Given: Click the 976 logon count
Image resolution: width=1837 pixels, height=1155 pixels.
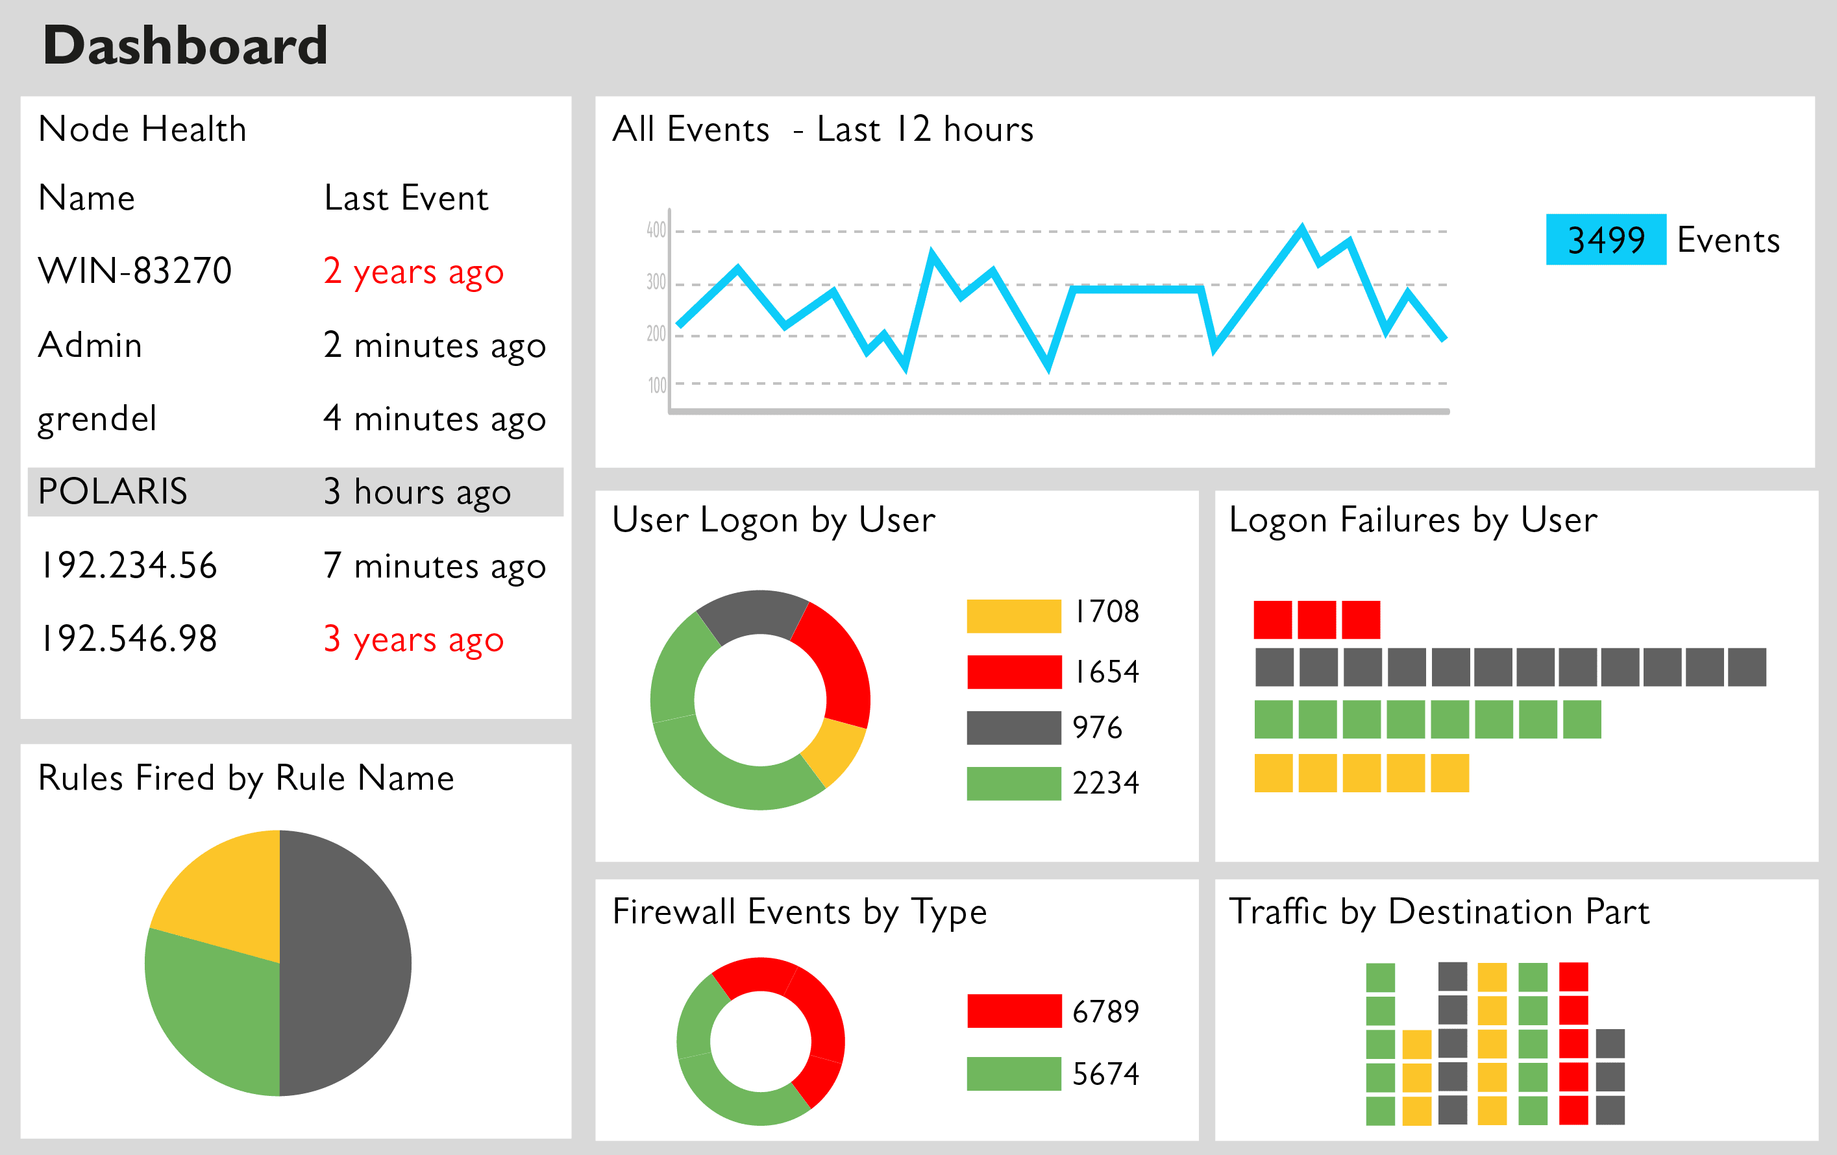Looking at the screenshot, I should [1098, 727].
